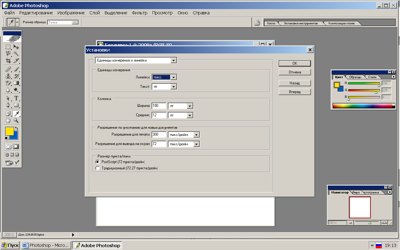Open the Пуск start button
Image resolution: width=400 pixels, height=250 pixels.
click(10, 245)
